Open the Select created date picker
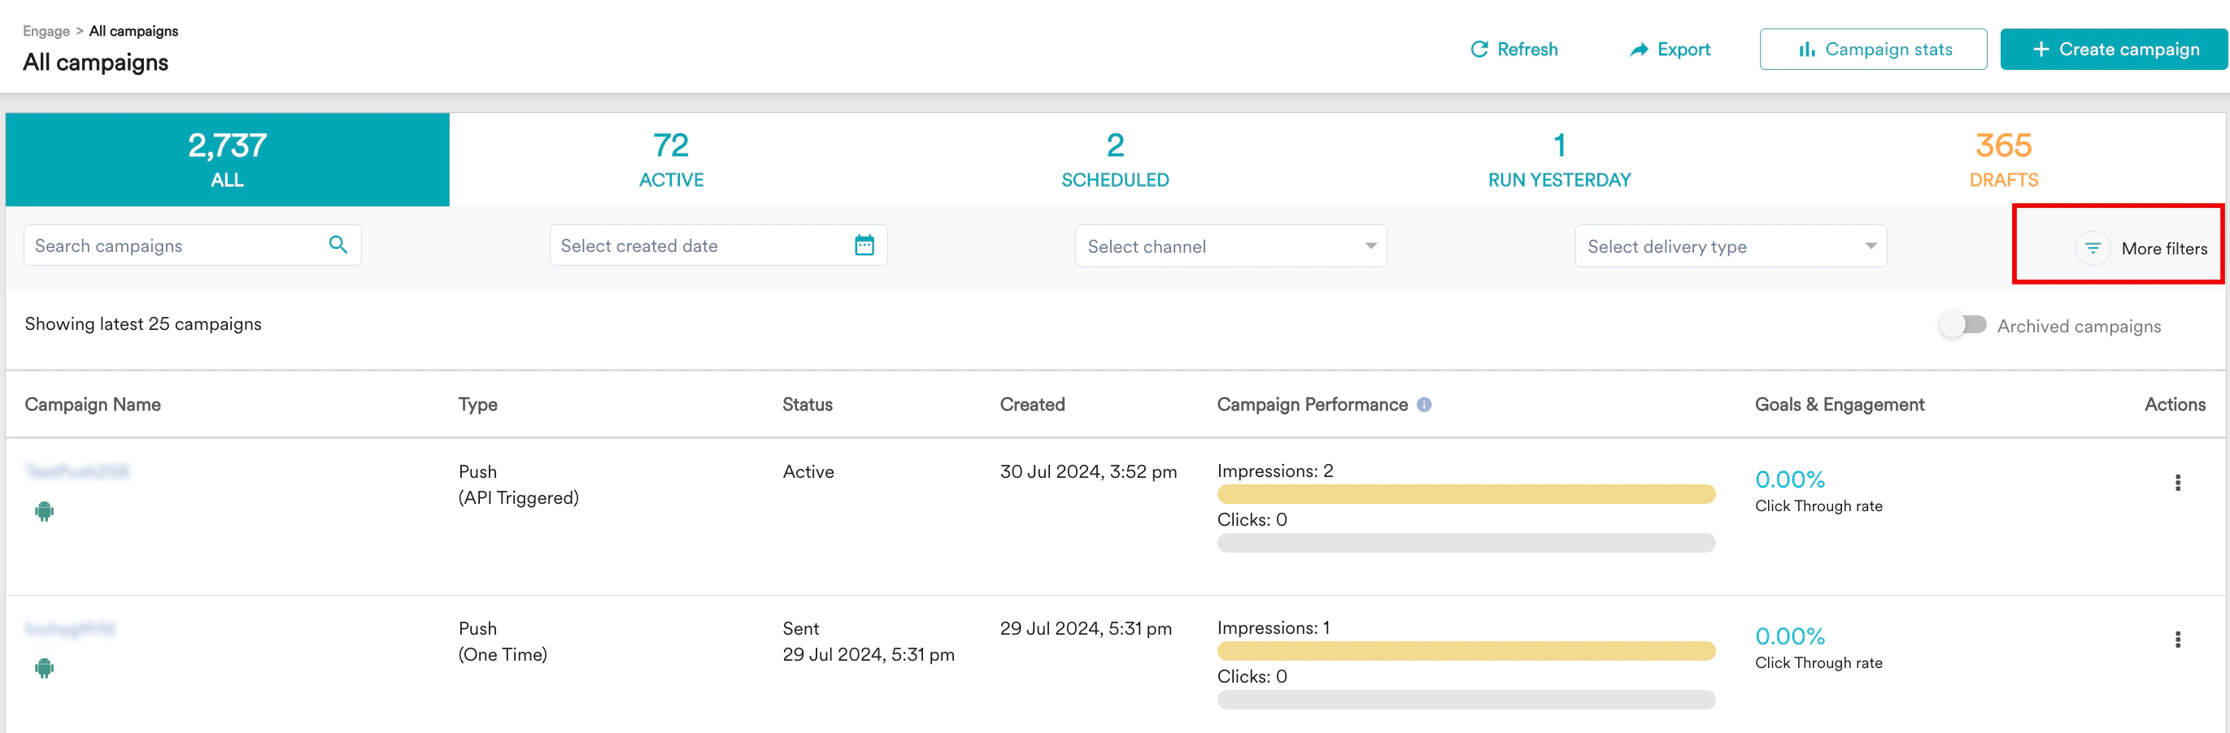This screenshot has height=733, width=2230. [701, 245]
